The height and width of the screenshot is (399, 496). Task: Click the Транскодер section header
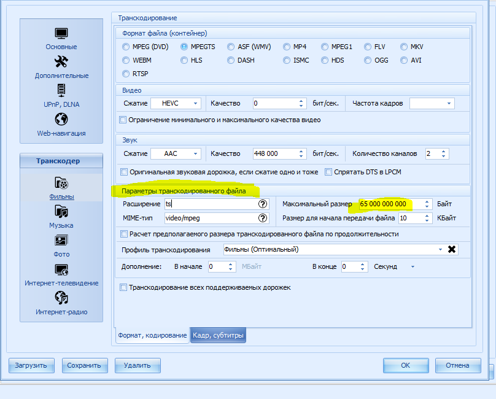61,161
